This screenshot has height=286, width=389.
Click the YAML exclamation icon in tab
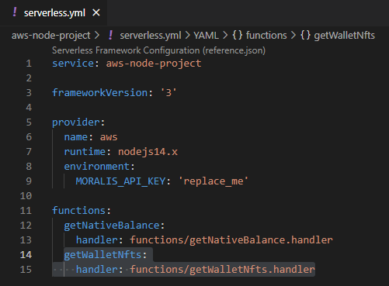pyautogui.click(x=15, y=12)
